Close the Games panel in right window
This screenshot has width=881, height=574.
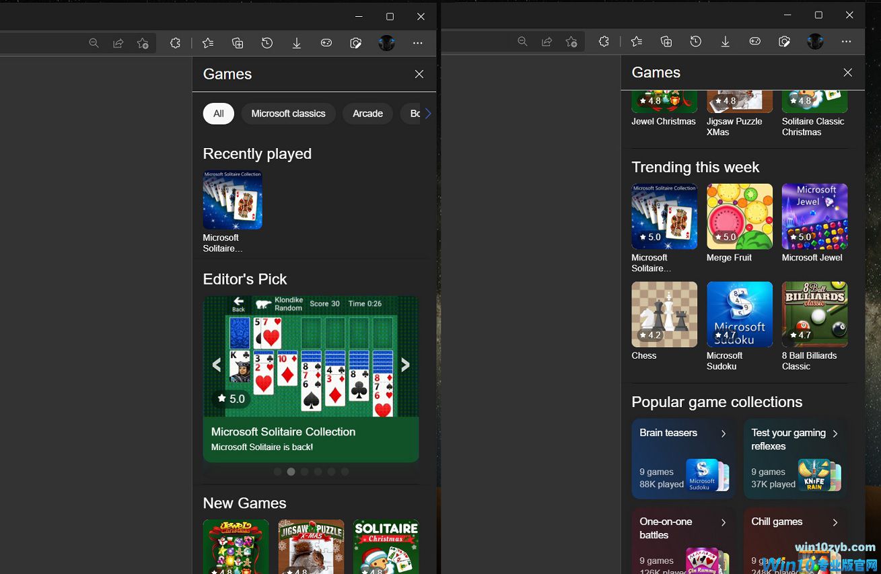point(848,73)
